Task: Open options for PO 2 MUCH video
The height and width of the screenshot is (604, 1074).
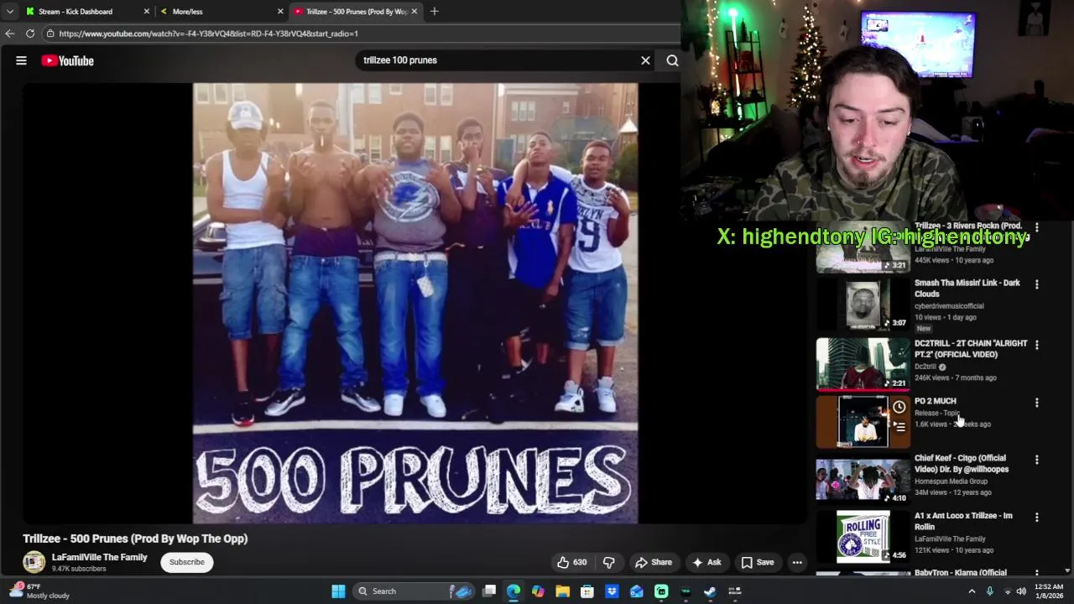Action: [1036, 403]
